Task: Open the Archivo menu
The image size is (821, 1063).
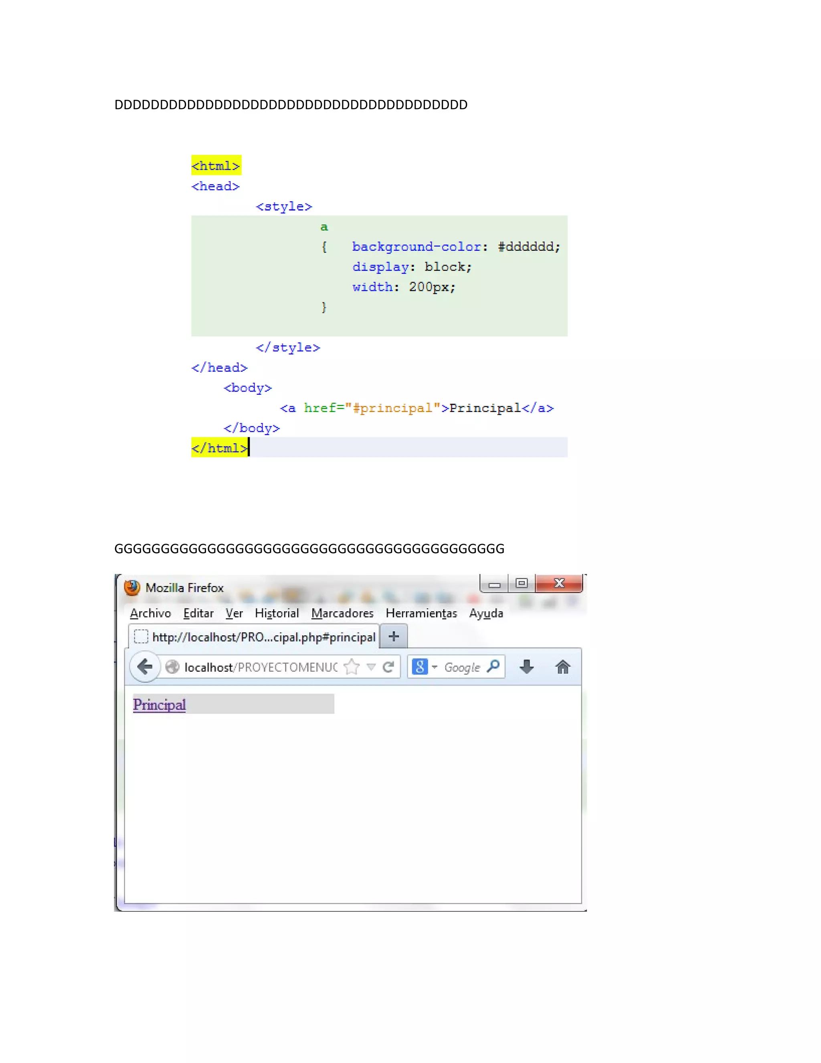Action: 150,613
